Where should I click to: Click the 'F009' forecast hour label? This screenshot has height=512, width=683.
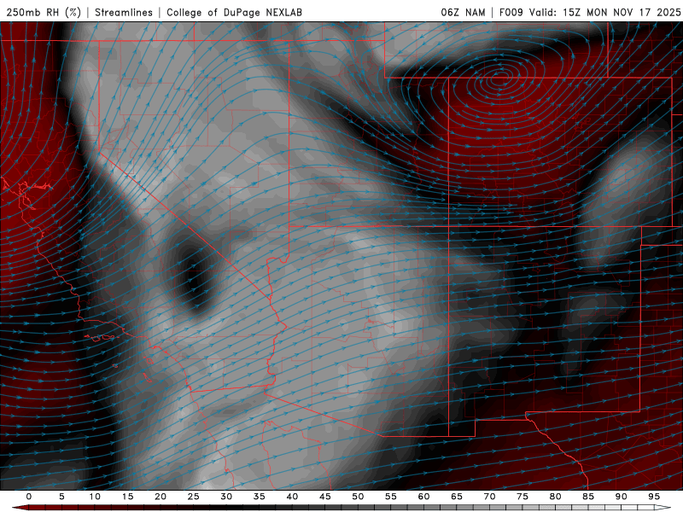point(511,12)
